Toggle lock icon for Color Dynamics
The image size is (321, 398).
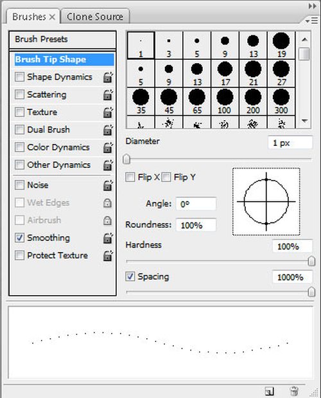[x=108, y=147]
